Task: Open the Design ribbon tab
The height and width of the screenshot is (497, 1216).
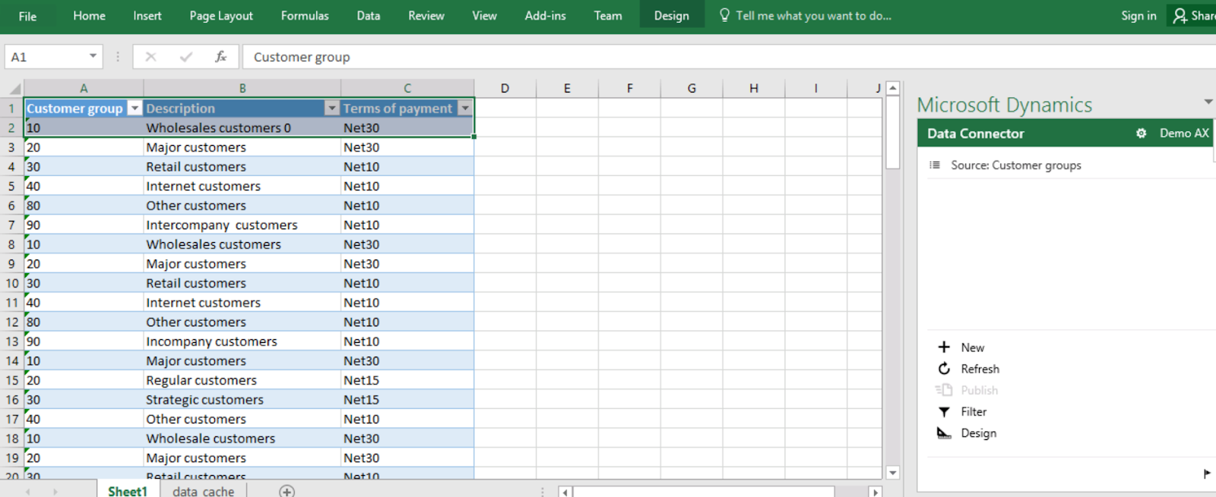Action: 672,16
